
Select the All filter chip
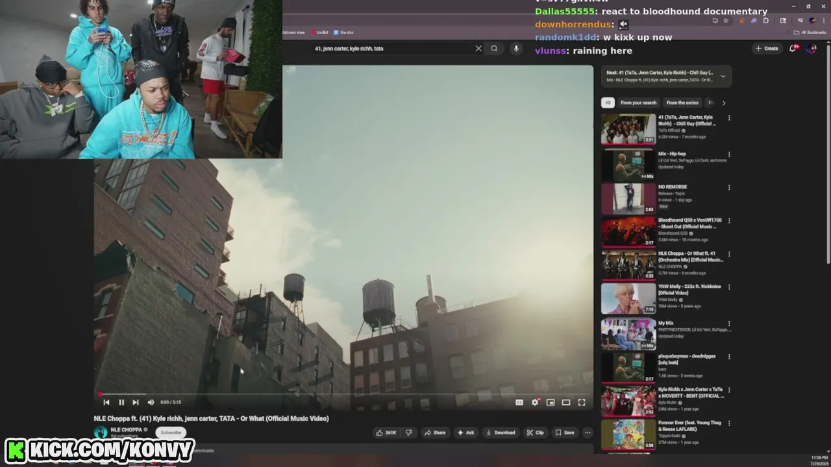pyautogui.click(x=608, y=102)
